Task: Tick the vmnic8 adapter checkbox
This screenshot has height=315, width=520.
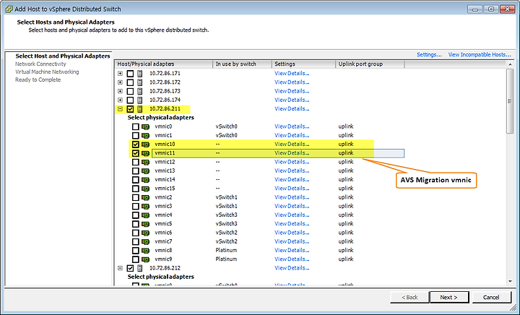Action: 135,251
